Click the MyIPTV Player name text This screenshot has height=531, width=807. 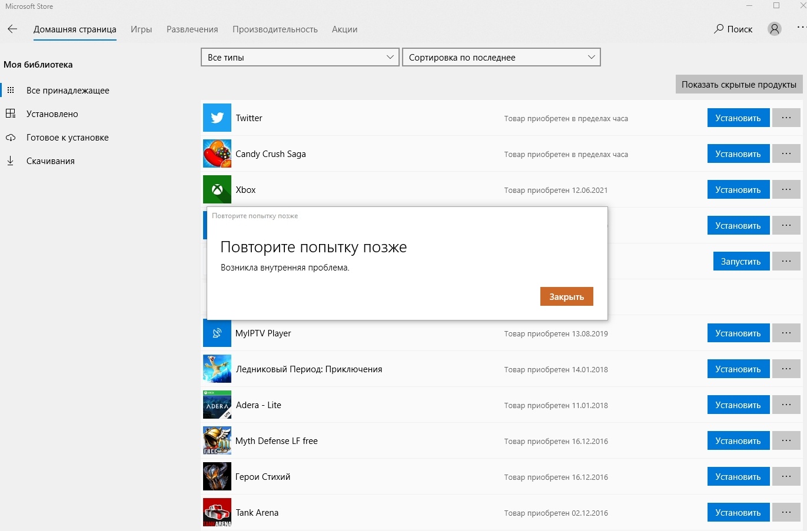pos(263,333)
